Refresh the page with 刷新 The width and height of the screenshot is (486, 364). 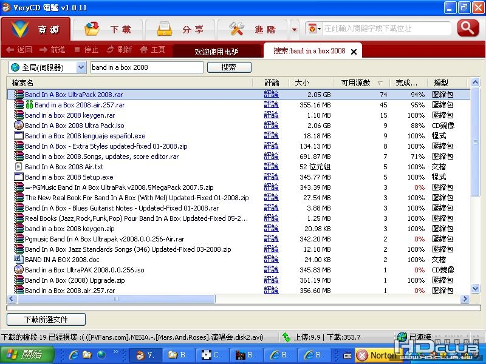pos(119,50)
